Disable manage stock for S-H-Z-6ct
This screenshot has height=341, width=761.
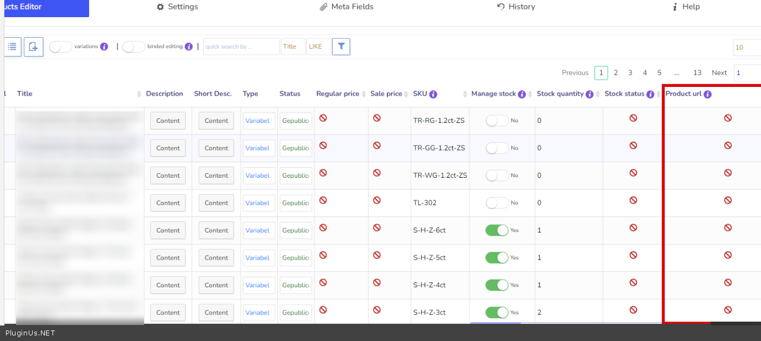tap(496, 230)
